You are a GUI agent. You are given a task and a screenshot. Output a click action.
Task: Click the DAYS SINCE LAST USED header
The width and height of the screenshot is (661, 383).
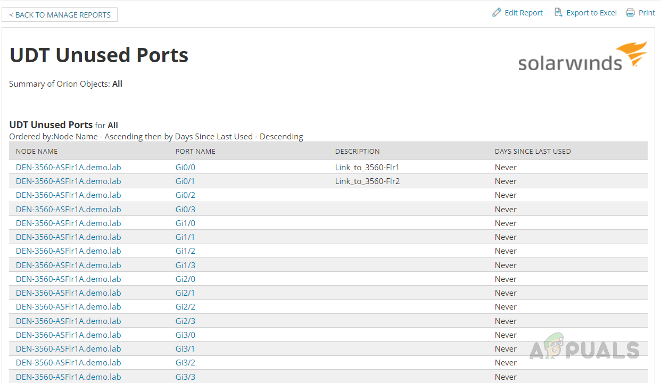[533, 151]
